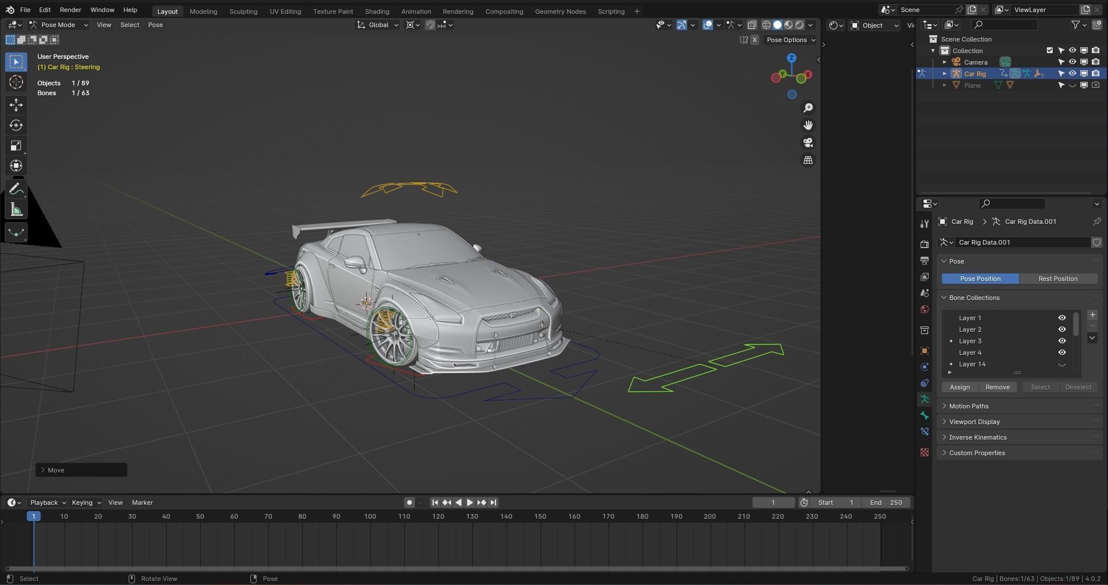This screenshot has height=585, width=1108.
Task: Click the End frame field
Action: [x=887, y=502]
